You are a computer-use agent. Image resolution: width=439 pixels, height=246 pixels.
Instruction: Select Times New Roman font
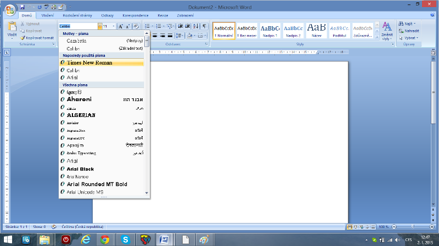pos(102,62)
